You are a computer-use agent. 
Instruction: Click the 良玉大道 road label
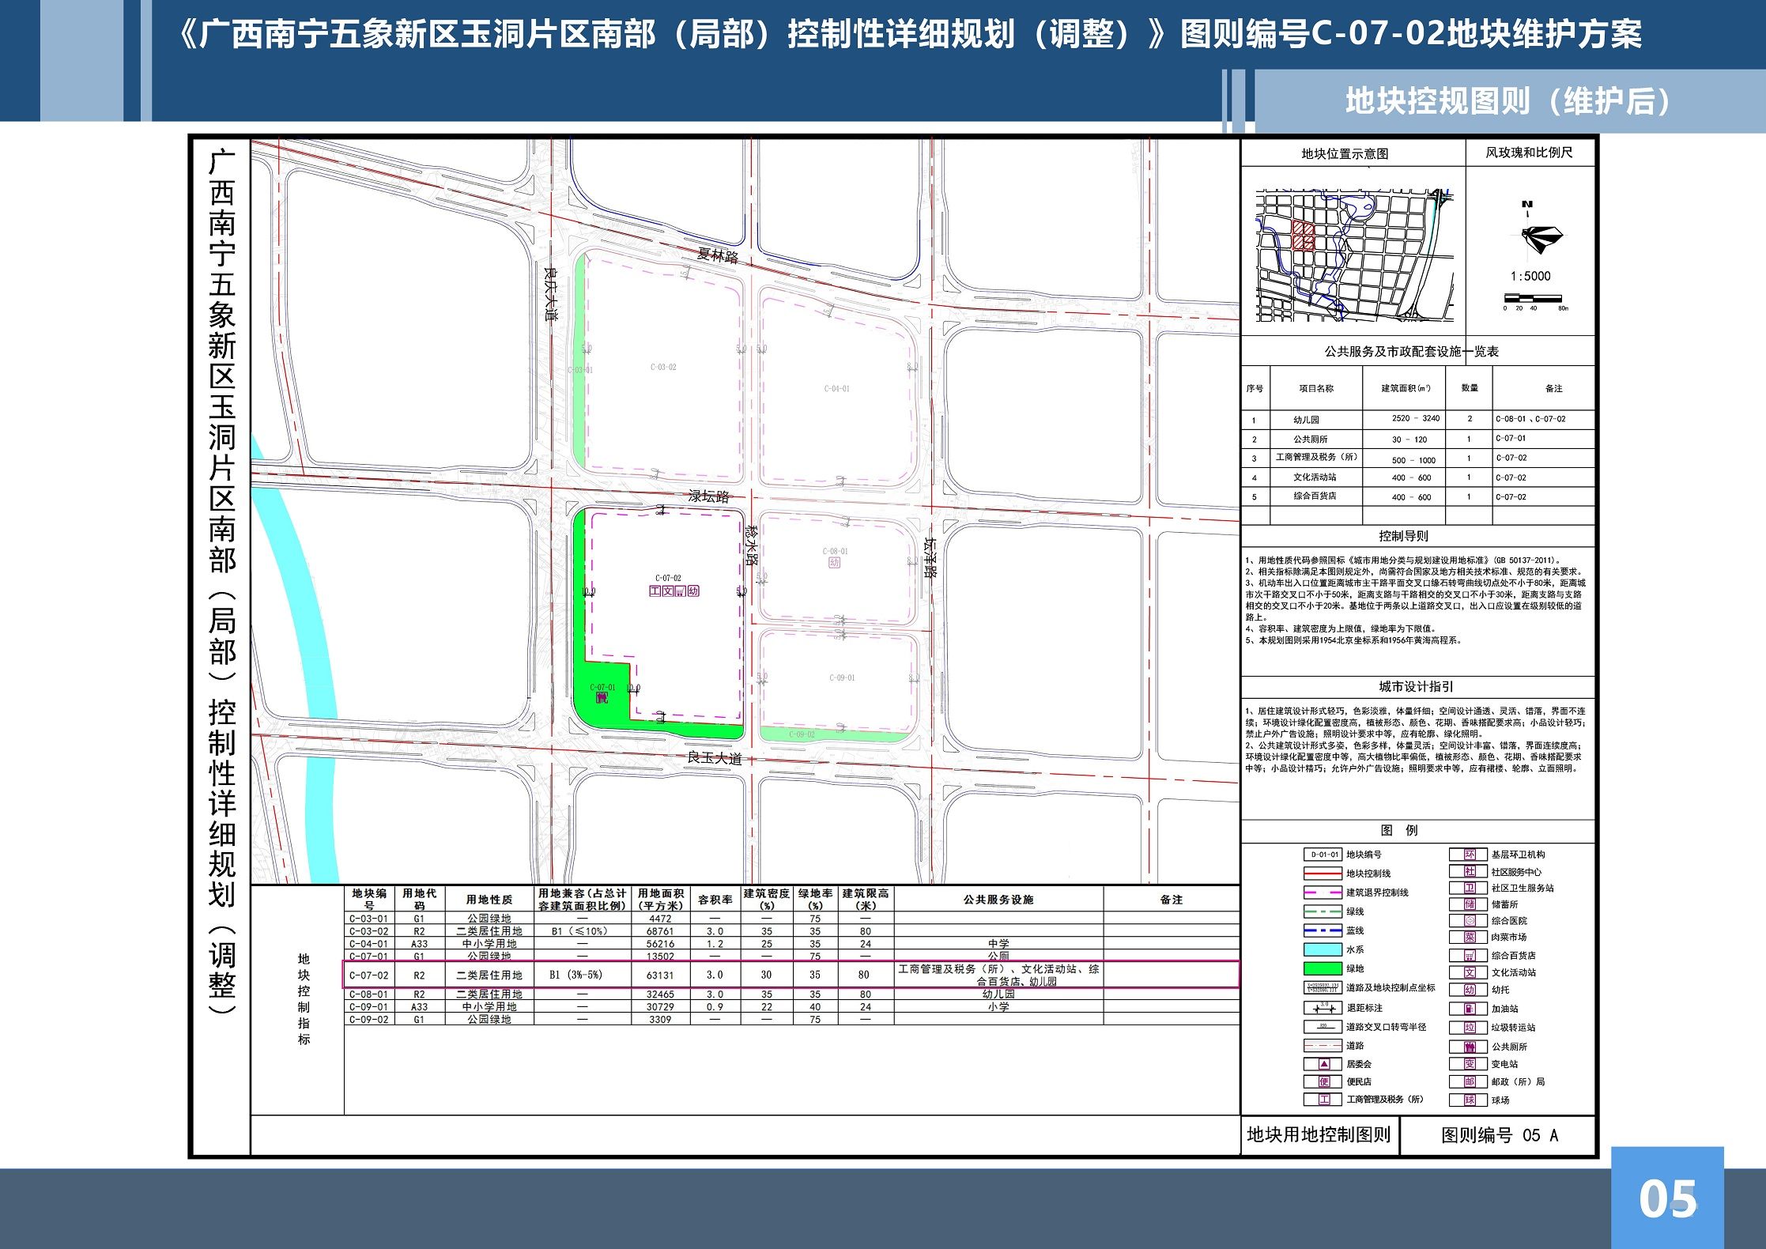[715, 758]
